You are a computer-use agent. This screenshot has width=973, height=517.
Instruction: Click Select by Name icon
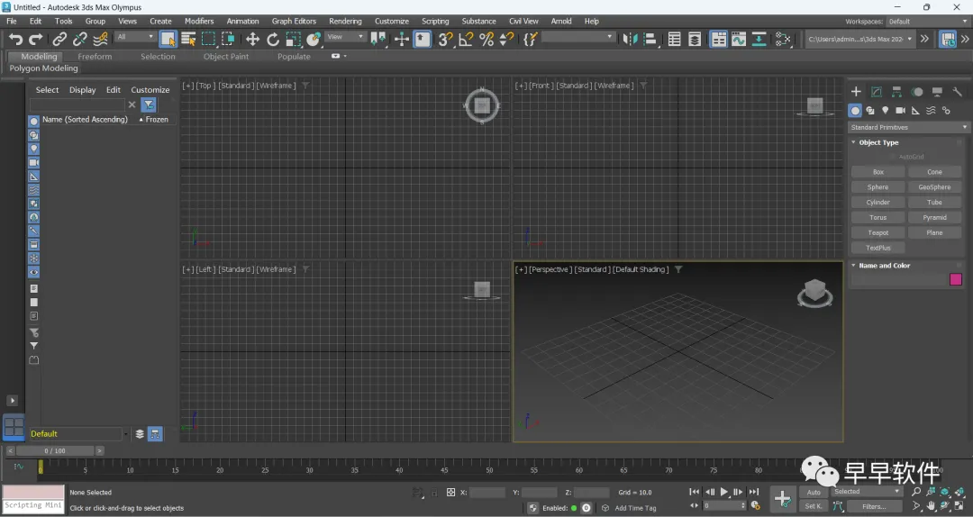pos(188,39)
